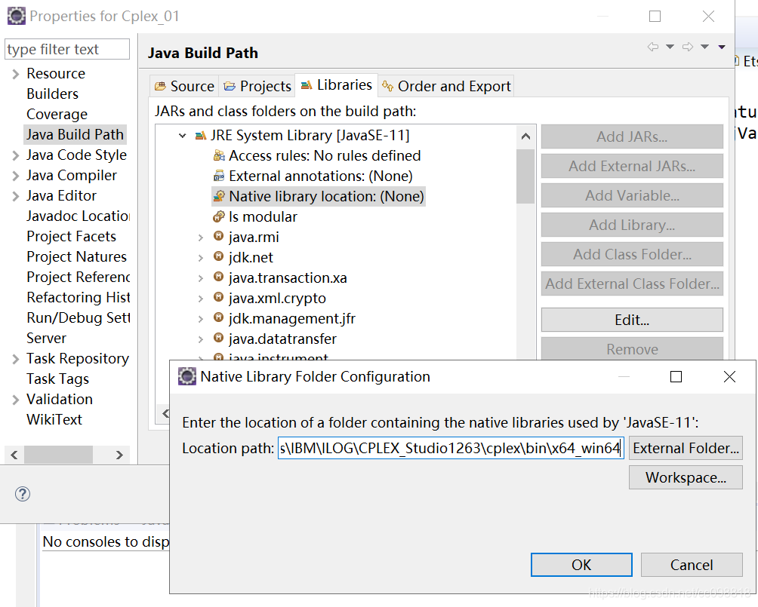Expand the jdk.management.jfr module
The image size is (758, 607).
[x=201, y=319]
